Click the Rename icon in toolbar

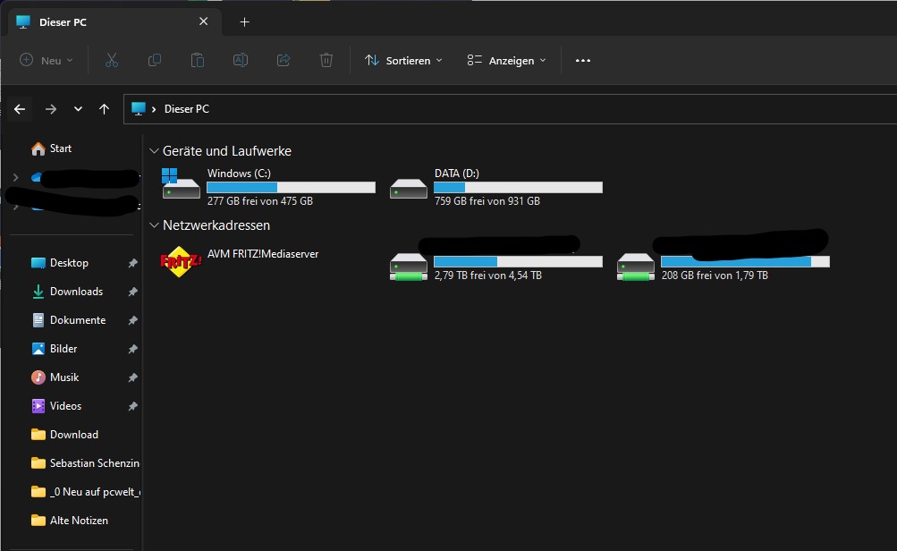pyautogui.click(x=241, y=60)
